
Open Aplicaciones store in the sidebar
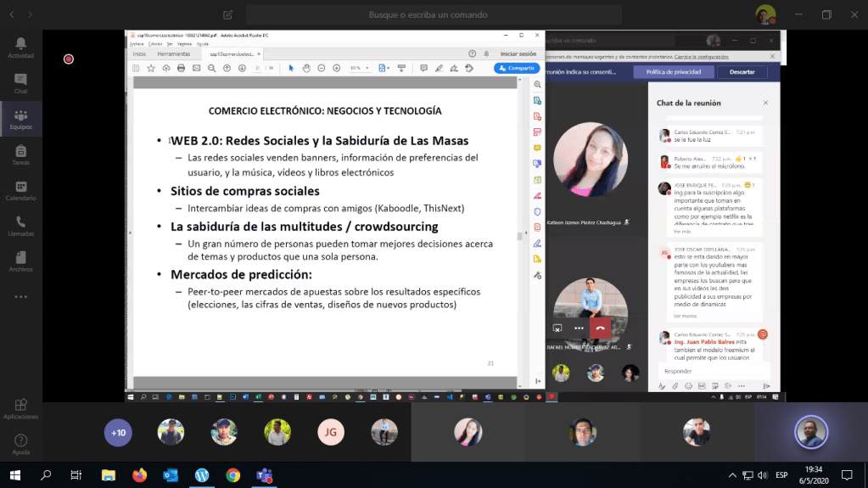tap(20, 409)
